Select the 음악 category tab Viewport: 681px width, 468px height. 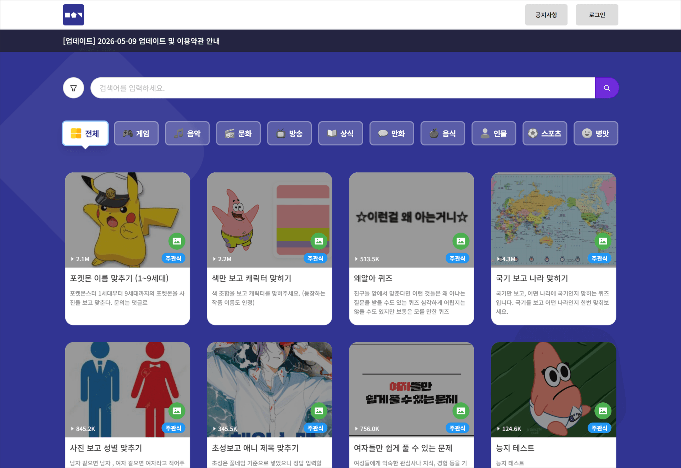pos(187,133)
